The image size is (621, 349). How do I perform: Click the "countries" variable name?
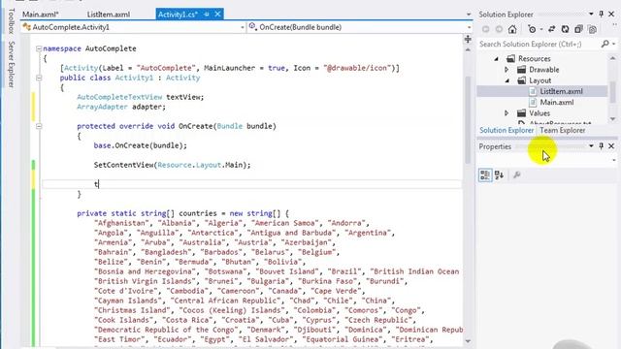pyautogui.click(x=198, y=213)
